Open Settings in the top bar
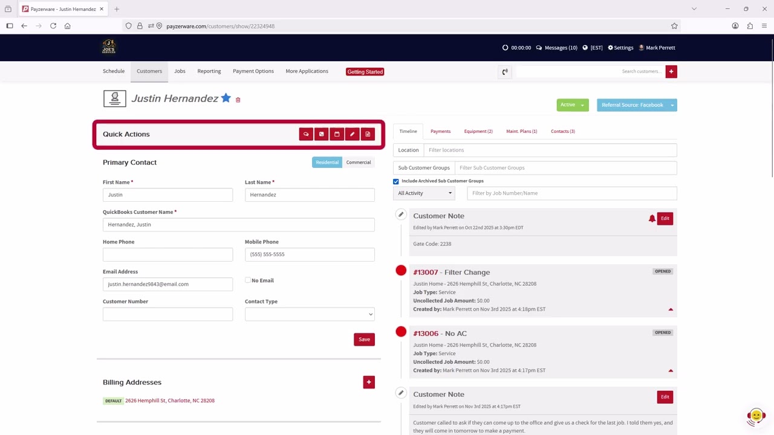The width and height of the screenshot is (774, 435). (620, 48)
